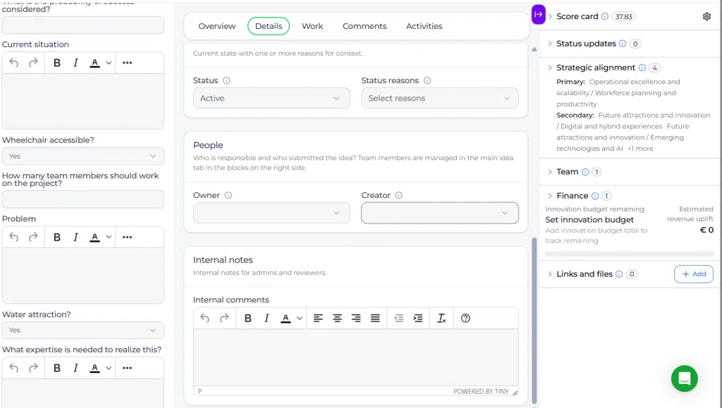Open the Creator dropdown
The image size is (722, 408).
point(440,213)
